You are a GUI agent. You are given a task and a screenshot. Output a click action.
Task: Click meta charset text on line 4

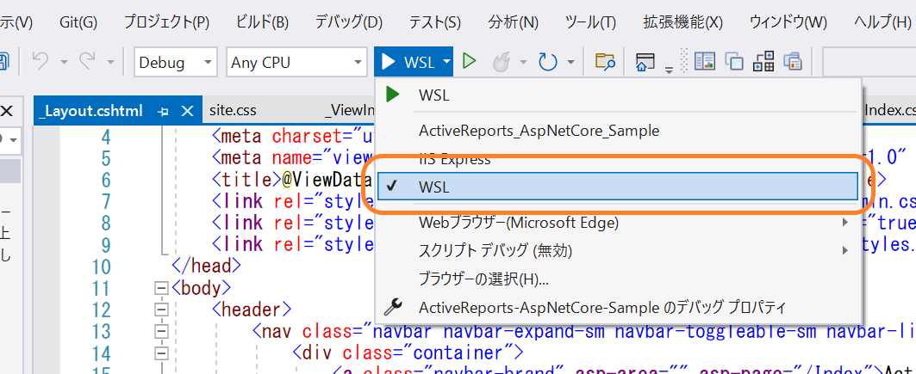292,137
